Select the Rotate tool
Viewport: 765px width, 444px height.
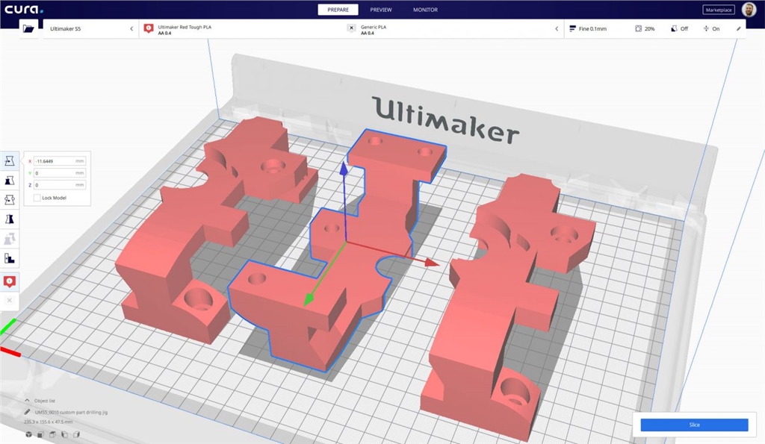[10, 199]
